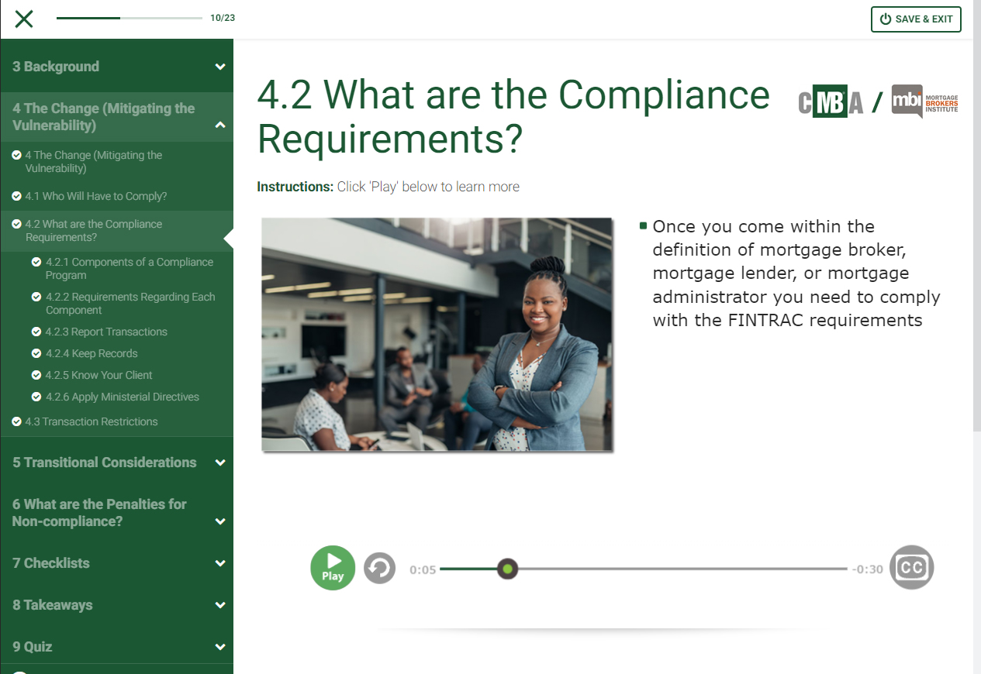Click the Mortgage Brokers Institute logo
The image size is (981, 674).
coord(924,101)
